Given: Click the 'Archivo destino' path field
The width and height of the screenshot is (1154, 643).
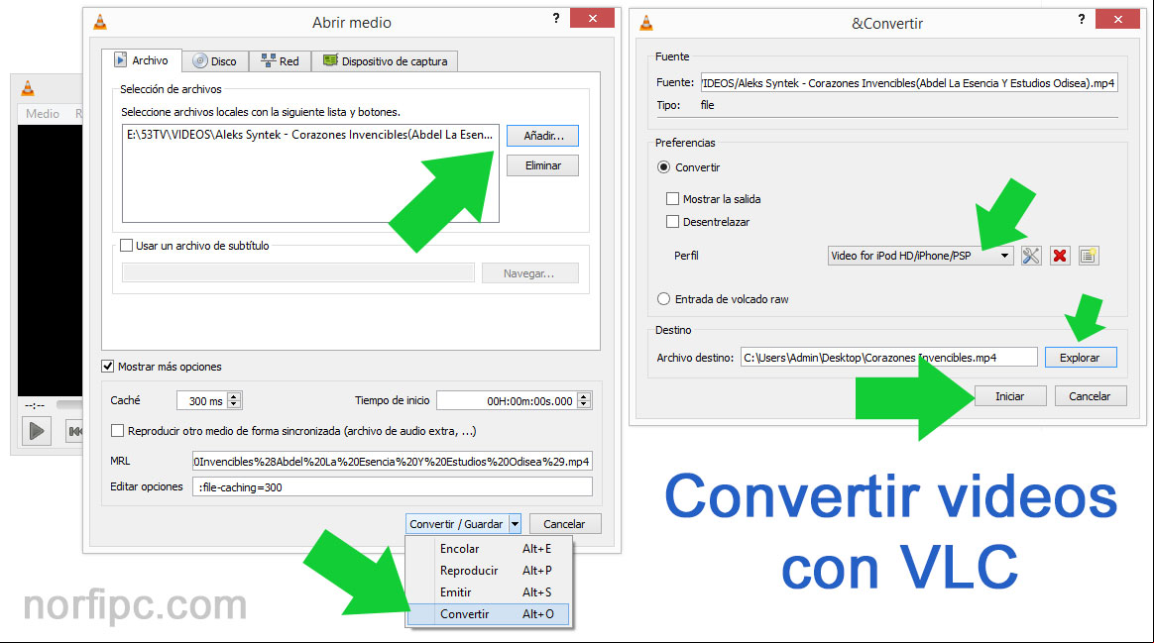Looking at the screenshot, I should pos(889,358).
